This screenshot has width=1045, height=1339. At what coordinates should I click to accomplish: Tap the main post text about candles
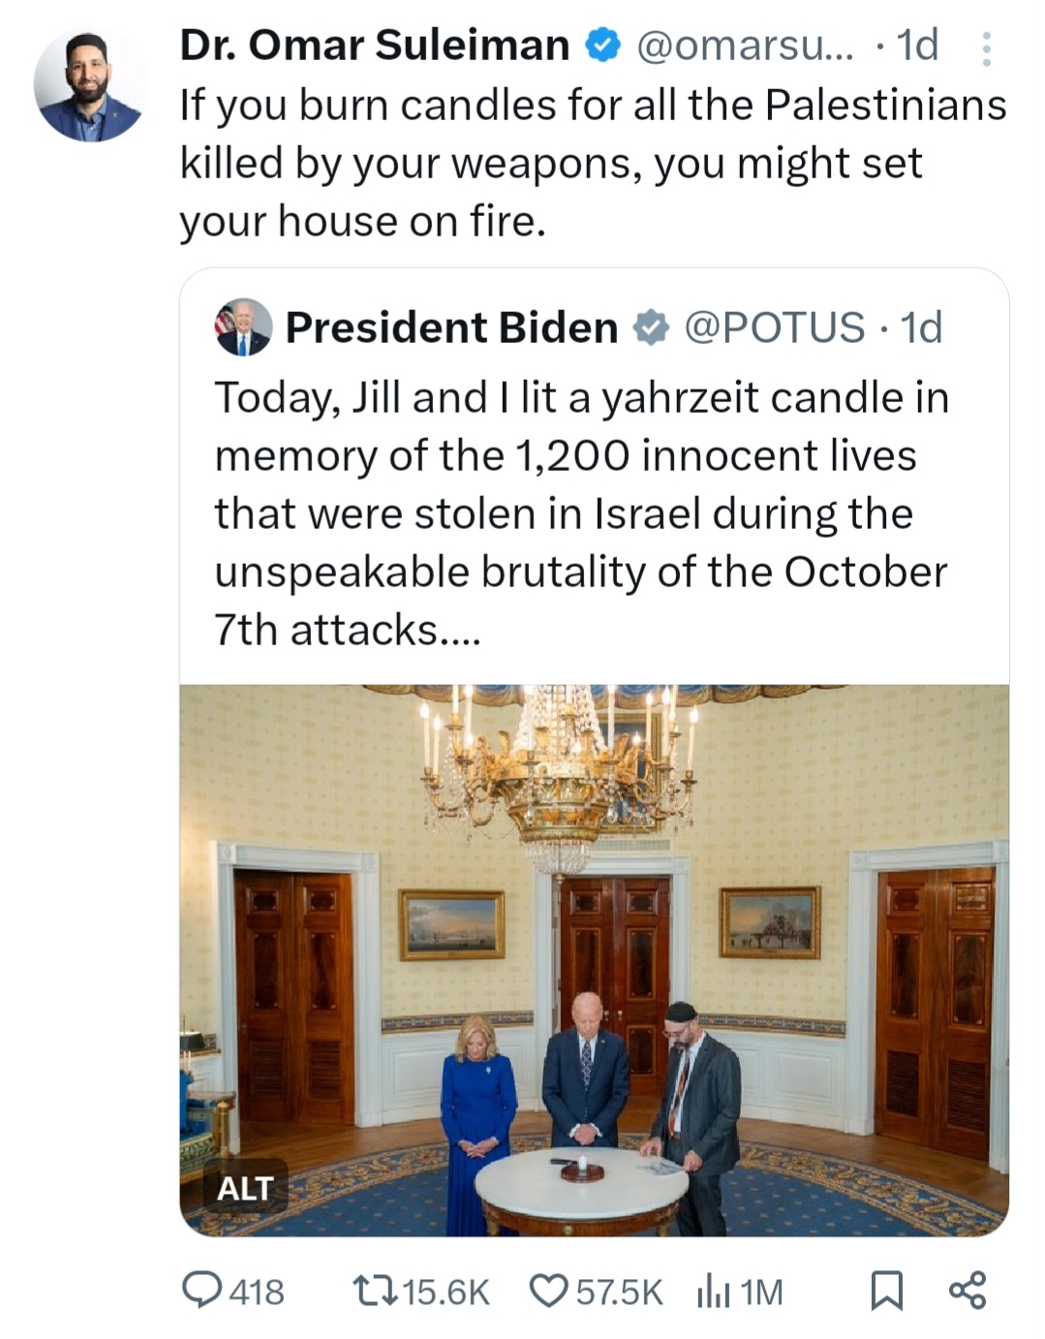593,163
